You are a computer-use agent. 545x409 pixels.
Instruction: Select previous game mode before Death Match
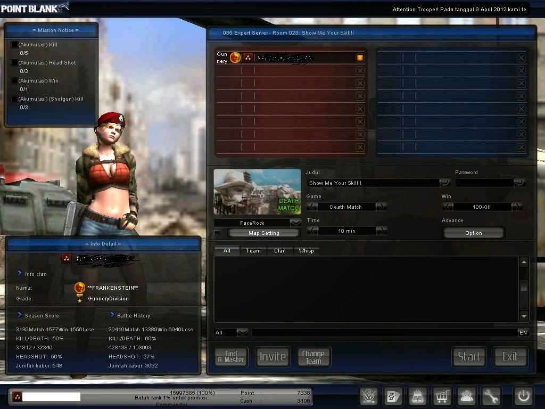[x=312, y=207]
